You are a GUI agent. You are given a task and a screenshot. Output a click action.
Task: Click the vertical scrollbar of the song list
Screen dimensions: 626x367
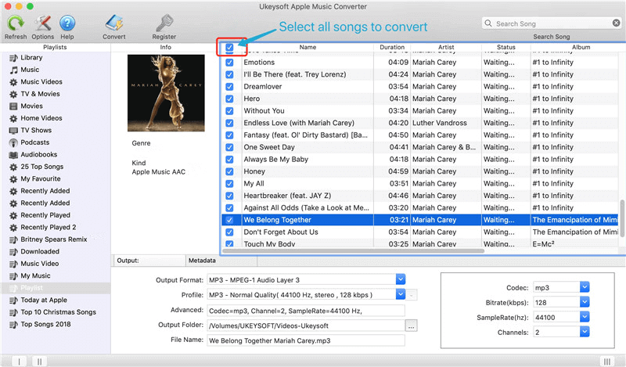click(x=622, y=219)
